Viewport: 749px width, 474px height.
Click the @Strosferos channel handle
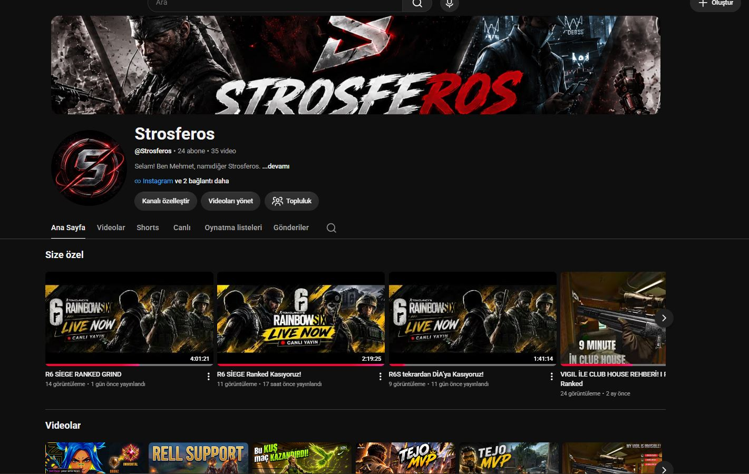coord(153,151)
